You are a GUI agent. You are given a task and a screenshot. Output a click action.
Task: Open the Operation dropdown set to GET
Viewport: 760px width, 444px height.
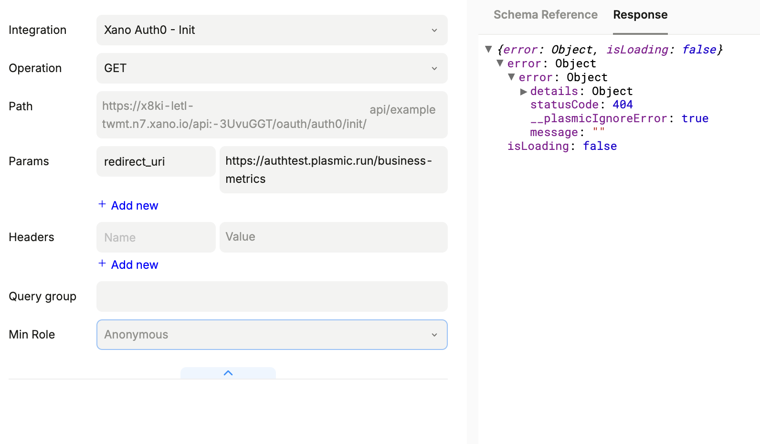271,68
